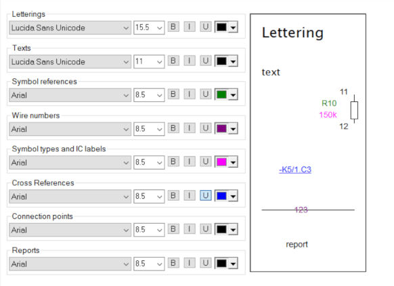Toggle italic for Wire numbers
Screen dimensions: 394x286
tap(190, 128)
